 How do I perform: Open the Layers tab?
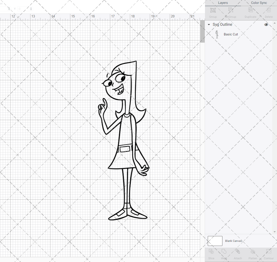pyautogui.click(x=223, y=3)
